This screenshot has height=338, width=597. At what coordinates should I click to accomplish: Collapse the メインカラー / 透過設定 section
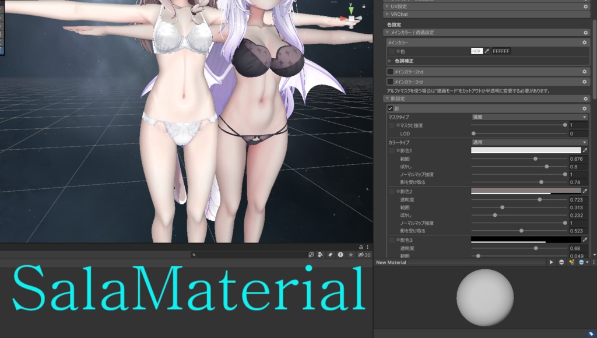pyautogui.click(x=387, y=33)
